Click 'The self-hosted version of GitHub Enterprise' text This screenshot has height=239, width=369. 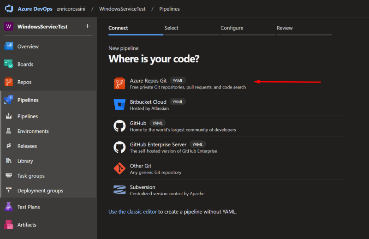(173, 151)
